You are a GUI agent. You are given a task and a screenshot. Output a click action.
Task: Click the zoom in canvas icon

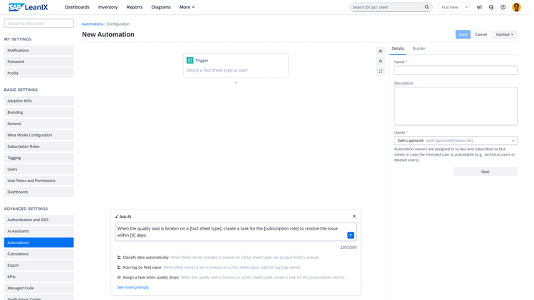coord(380,51)
